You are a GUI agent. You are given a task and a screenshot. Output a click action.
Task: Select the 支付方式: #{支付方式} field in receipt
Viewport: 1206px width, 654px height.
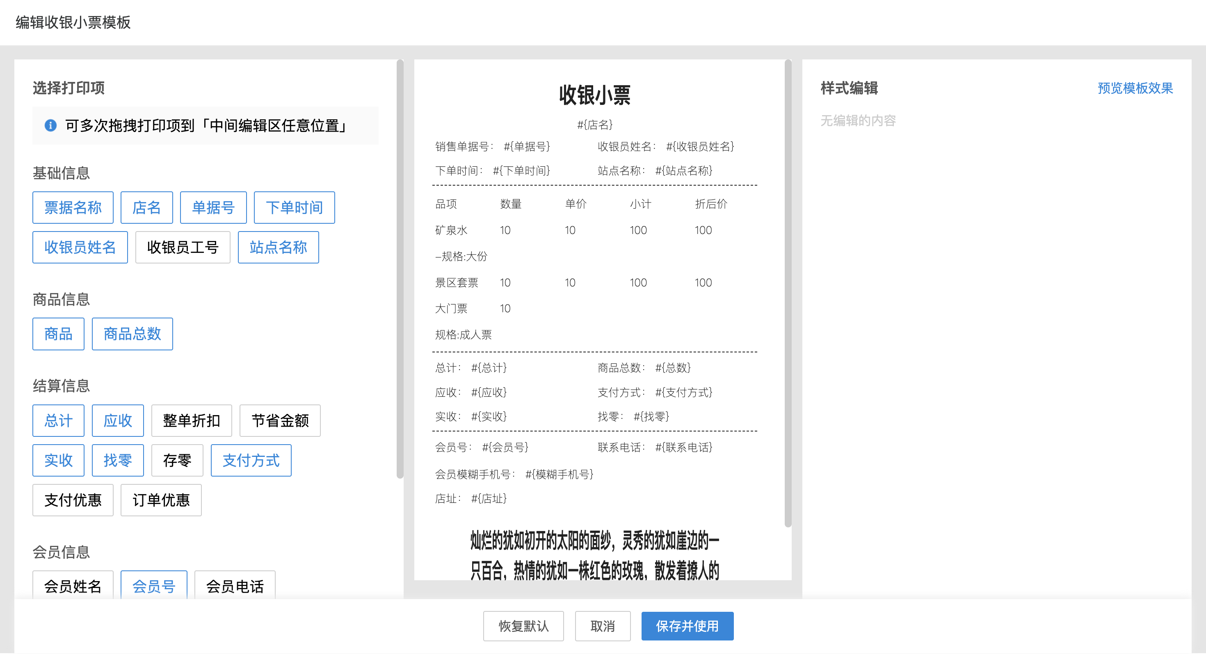(655, 392)
